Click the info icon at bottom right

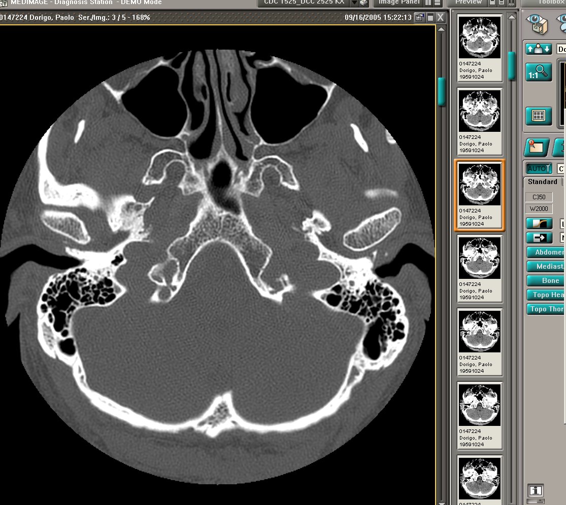coord(536,491)
